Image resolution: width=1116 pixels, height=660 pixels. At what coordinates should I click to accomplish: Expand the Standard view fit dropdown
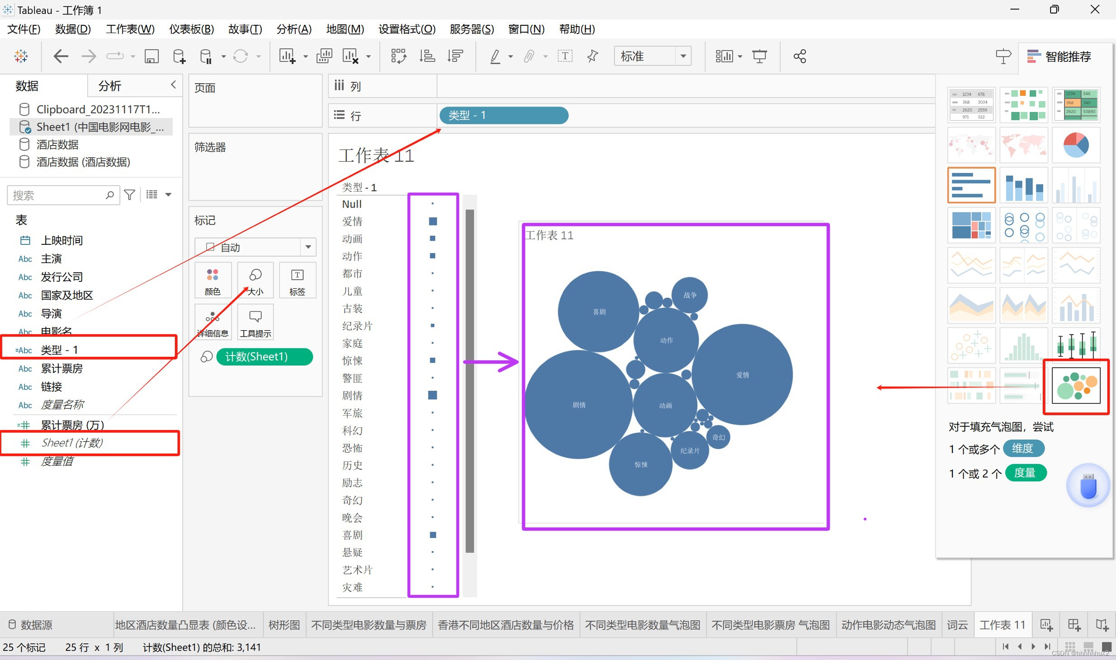[x=683, y=56]
